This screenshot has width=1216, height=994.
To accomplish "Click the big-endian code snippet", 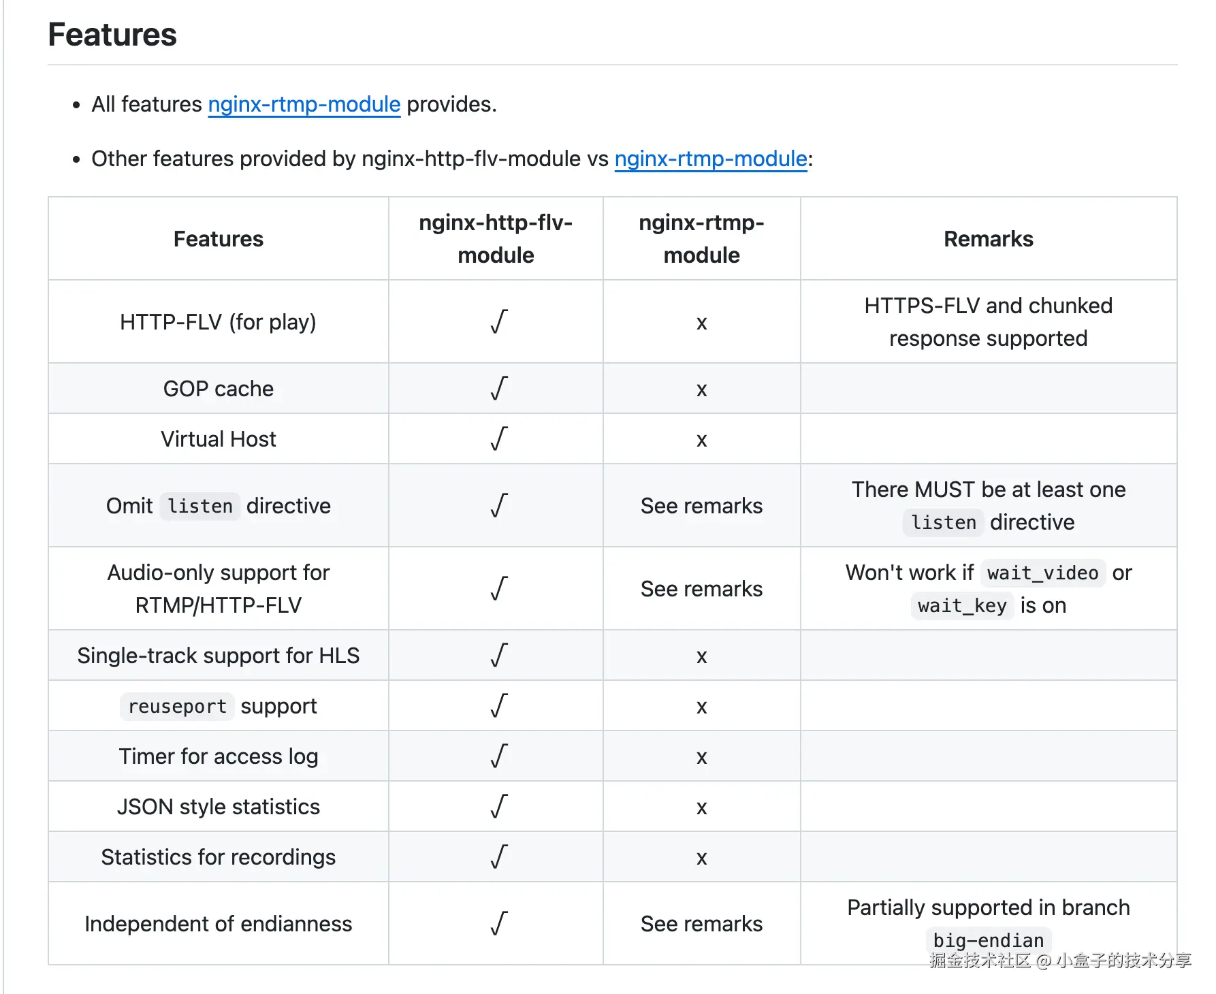I will pos(988,940).
